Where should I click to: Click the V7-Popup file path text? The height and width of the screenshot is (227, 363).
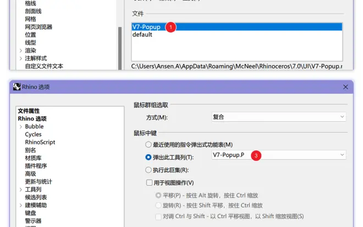tap(237, 66)
